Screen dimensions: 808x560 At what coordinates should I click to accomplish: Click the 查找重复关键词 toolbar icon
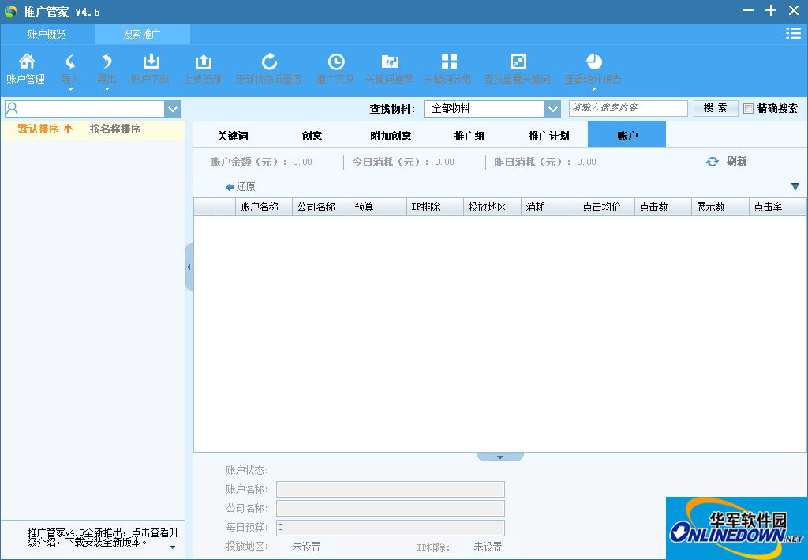pos(518,62)
